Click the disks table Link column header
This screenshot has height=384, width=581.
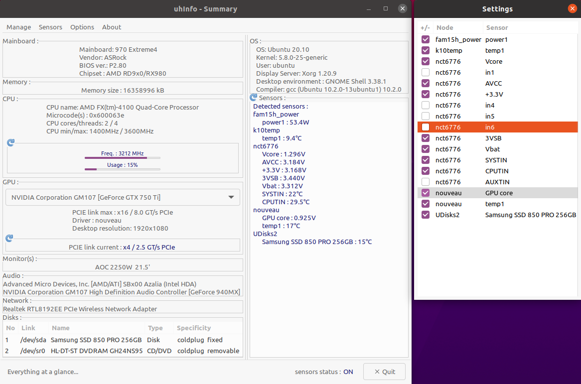tap(33, 328)
